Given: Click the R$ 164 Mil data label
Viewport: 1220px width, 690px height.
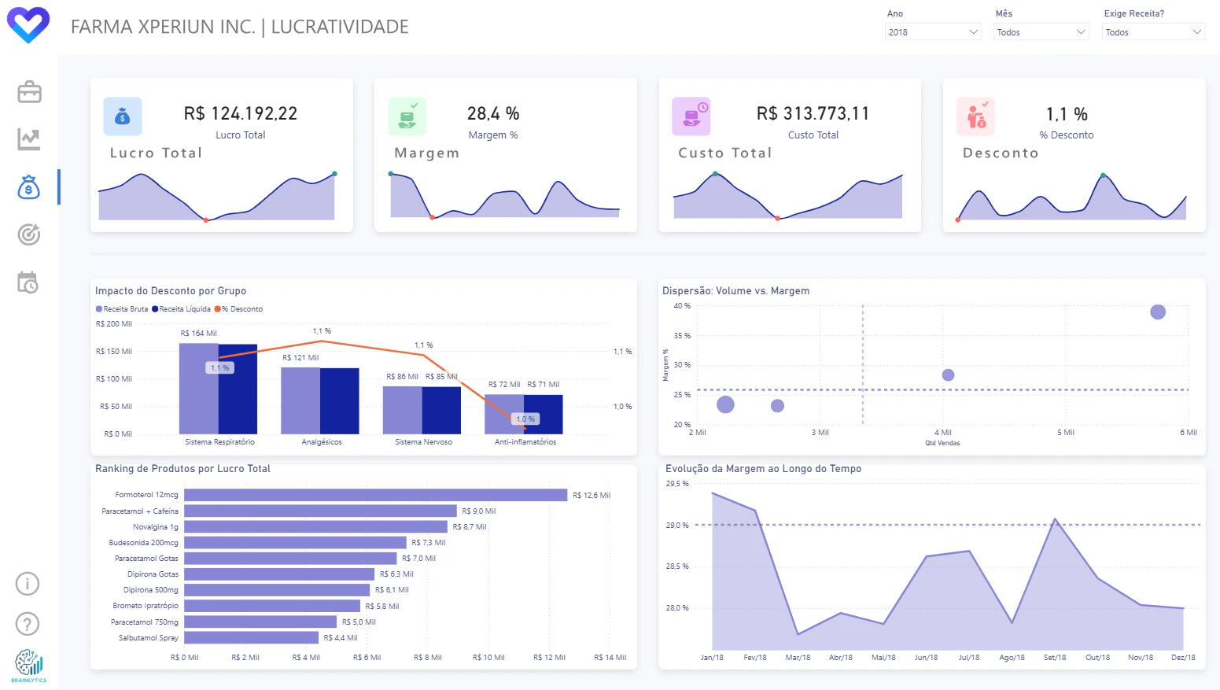Looking at the screenshot, I should [199, 334].
